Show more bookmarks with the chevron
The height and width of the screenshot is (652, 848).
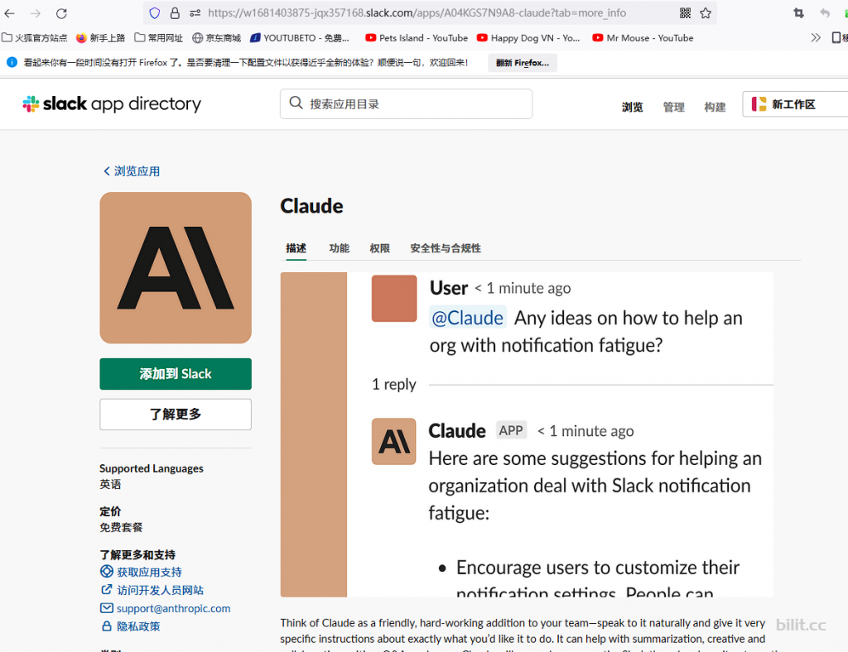pyautogui.click(x=816, y=38)
